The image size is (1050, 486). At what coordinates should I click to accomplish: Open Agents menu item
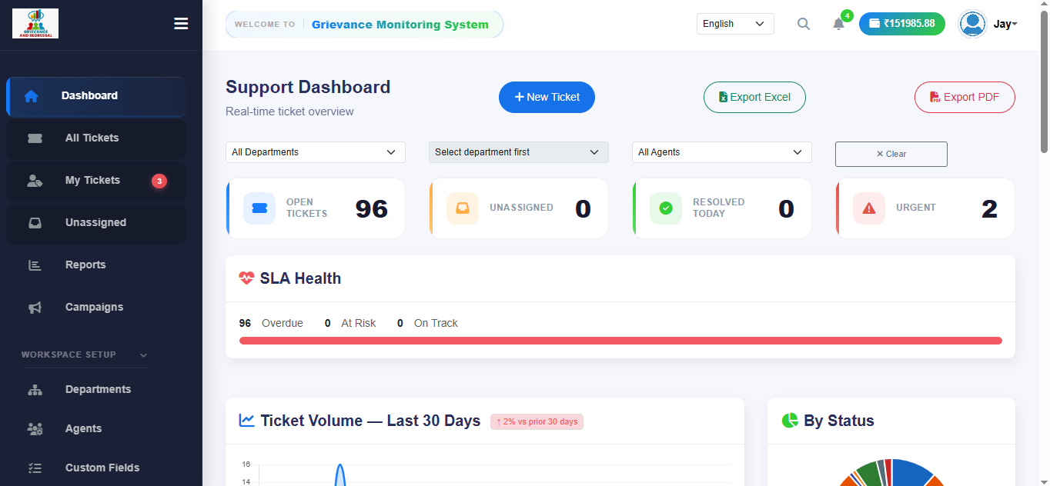coord(96,429)
